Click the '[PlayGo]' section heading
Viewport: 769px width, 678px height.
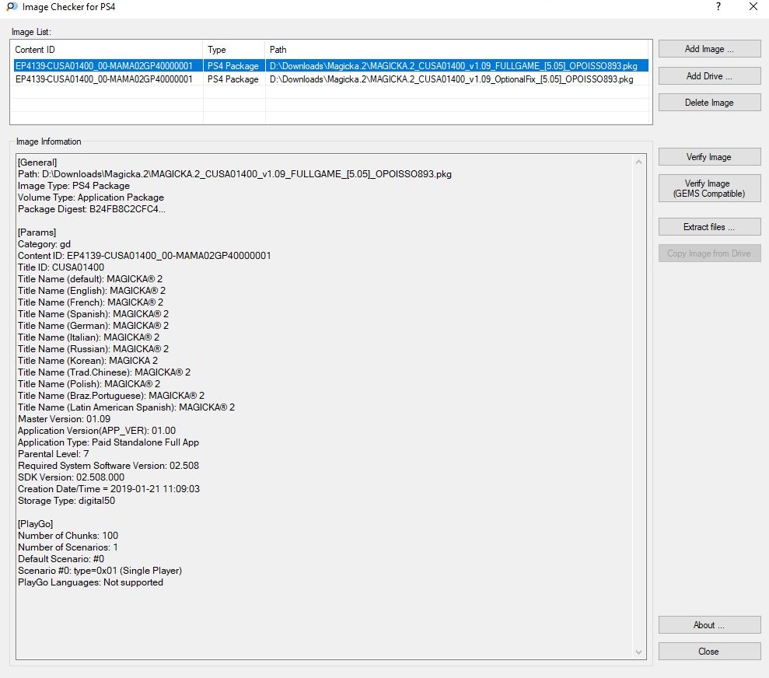pos(35,523)
